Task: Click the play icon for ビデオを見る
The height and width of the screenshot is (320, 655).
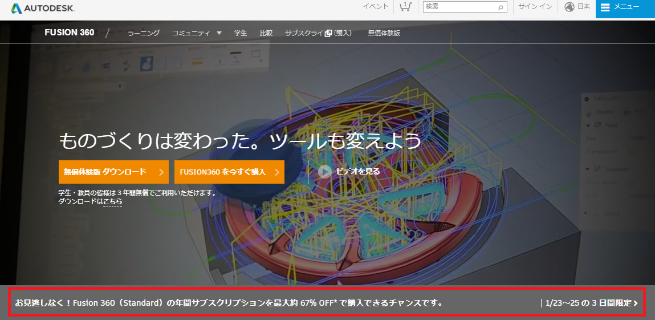Action: coord(324,171)
